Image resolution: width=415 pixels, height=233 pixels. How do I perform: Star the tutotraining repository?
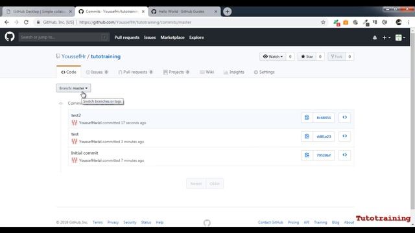(307, 56)
